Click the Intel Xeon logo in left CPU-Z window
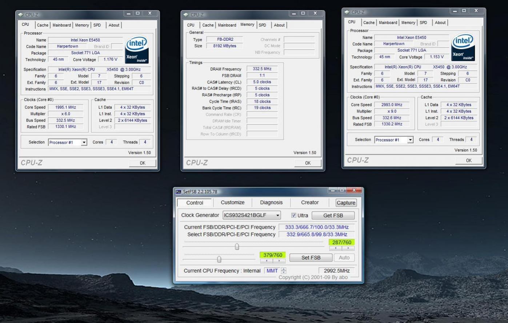This screenshot has height=323, width=508. click(x=137, y=49)
